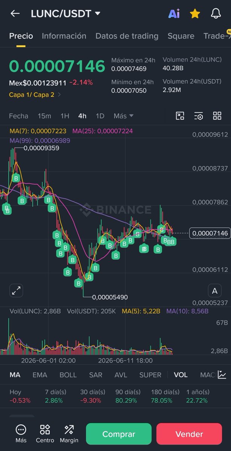
Task: Tap the Vender button
Action: [x=189, y=434]
